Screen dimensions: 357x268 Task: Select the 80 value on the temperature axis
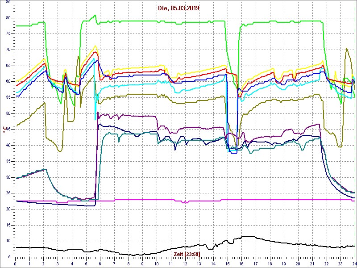8,18
